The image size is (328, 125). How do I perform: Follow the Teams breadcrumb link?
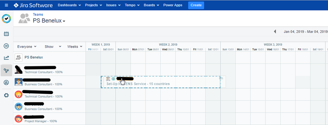[x=38, y=14]
